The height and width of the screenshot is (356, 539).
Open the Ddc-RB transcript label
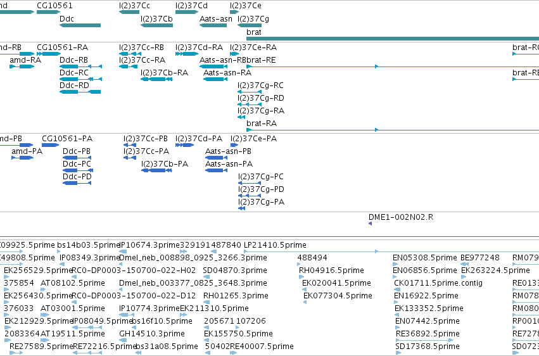(x=73, y=60)
